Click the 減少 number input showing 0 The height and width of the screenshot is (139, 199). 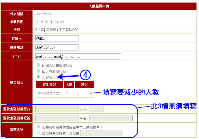pos(84,93)
